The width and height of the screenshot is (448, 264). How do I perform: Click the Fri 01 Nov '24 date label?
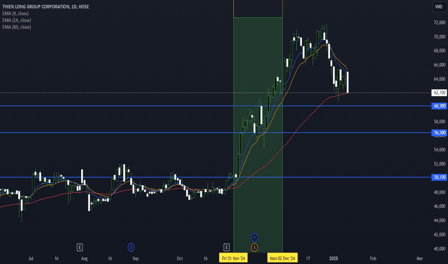pyautogui.click(x=234, y=258)
